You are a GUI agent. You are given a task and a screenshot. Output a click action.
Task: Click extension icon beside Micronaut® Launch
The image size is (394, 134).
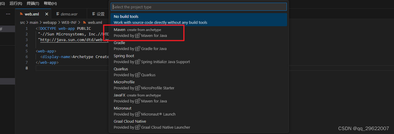[x=138, y=114]
